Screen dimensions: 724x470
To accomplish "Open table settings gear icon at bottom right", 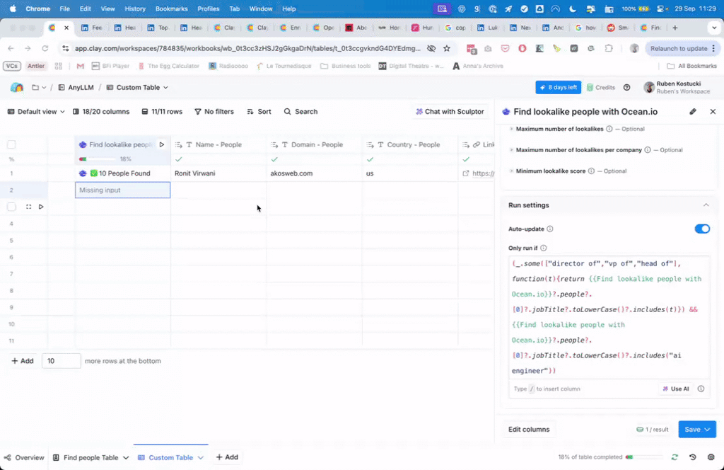I will tap(709, 457).
